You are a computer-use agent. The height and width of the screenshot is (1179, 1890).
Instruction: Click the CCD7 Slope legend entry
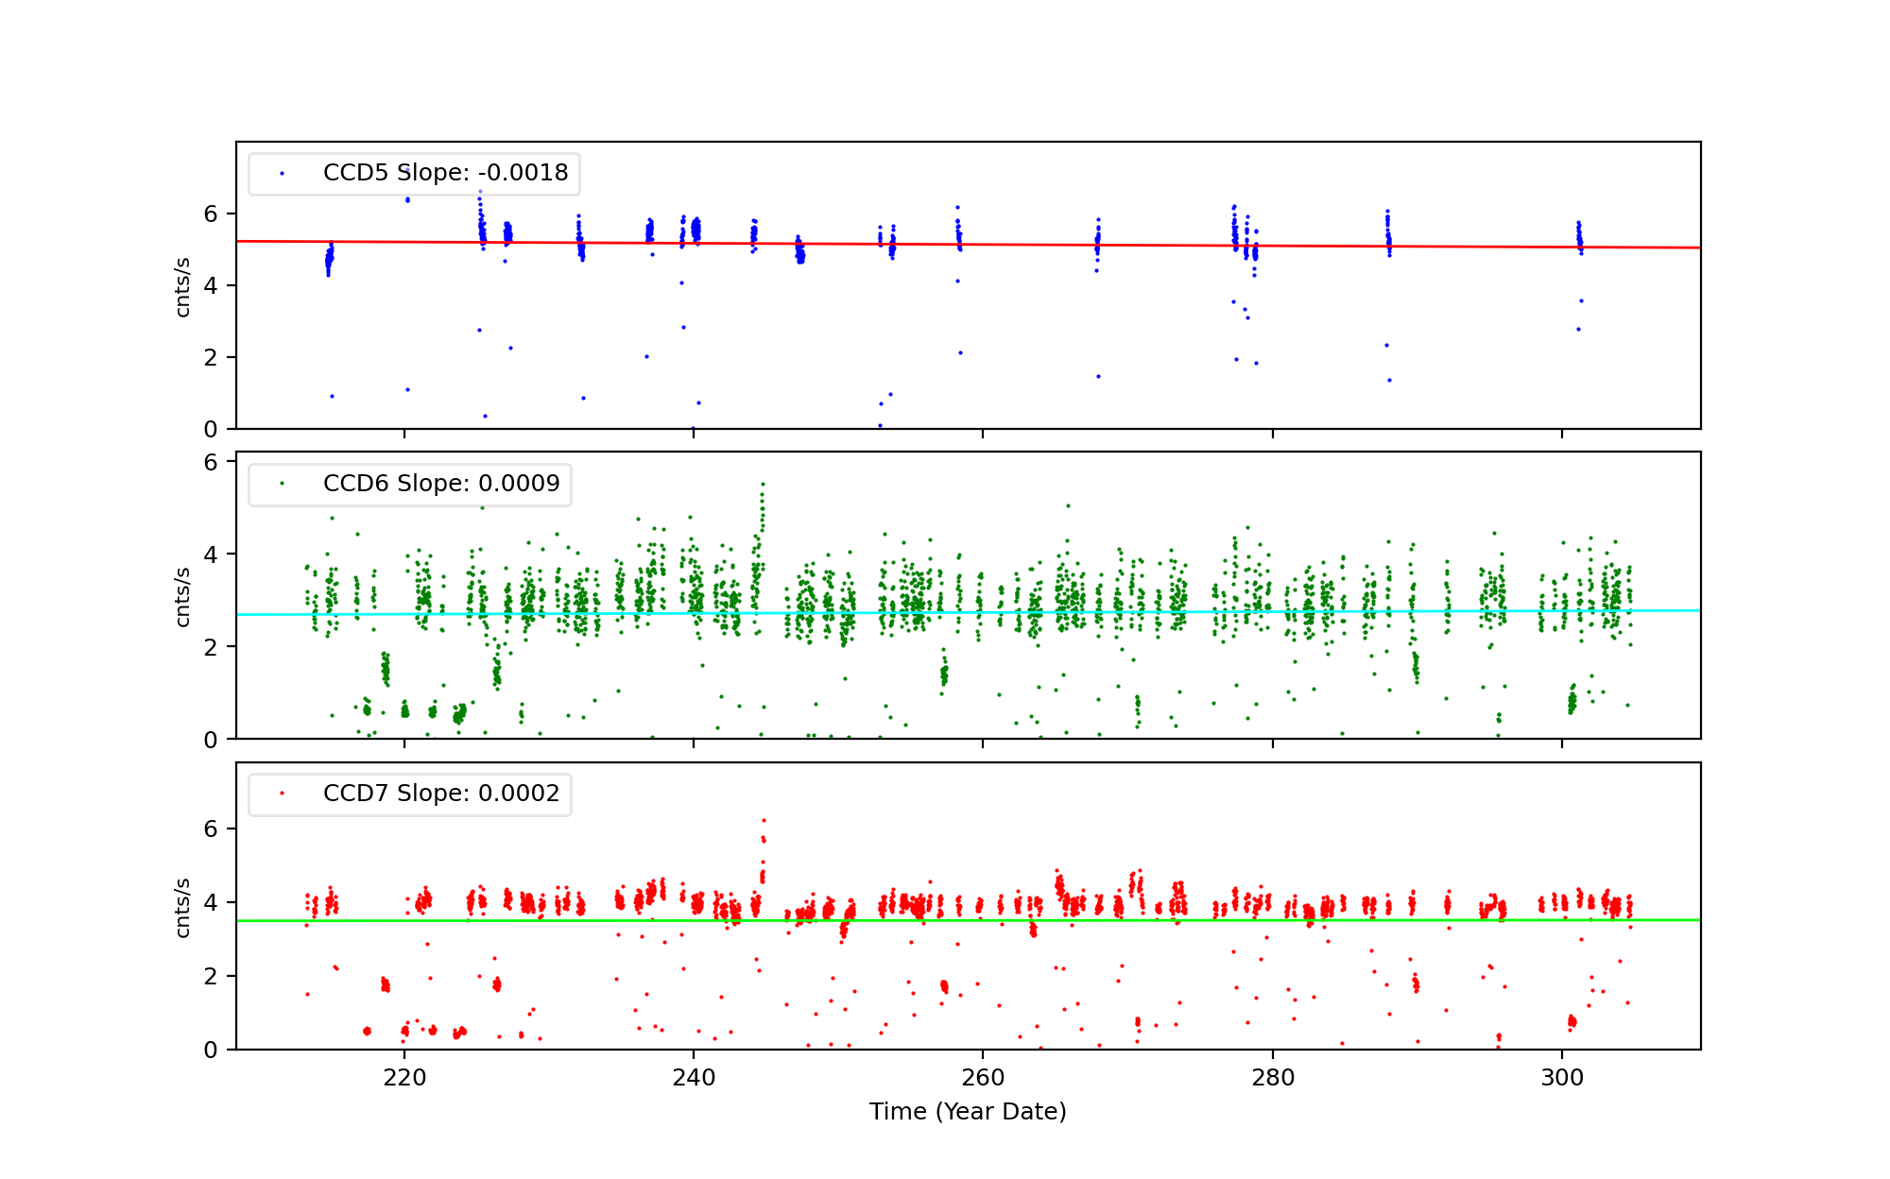[x=441, y=794]
